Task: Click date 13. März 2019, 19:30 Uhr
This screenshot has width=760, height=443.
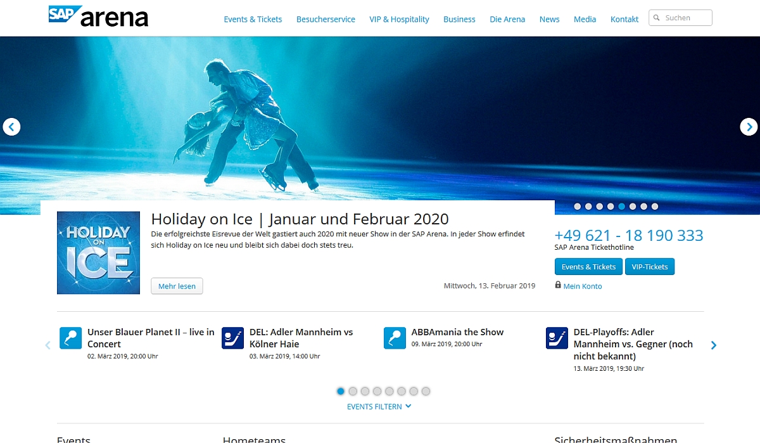Action: coord(609,368)
